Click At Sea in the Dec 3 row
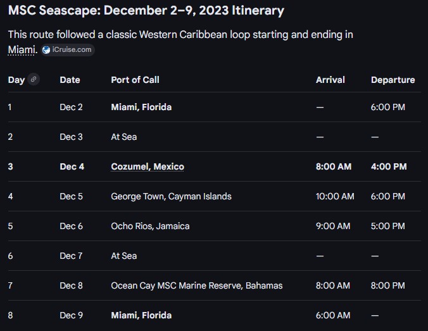Screen dimensions: 428x331 (124, 137)
